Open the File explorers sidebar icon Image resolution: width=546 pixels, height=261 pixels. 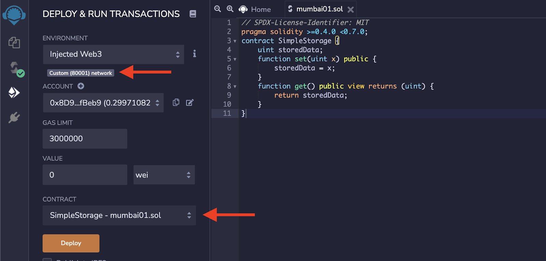14,43
